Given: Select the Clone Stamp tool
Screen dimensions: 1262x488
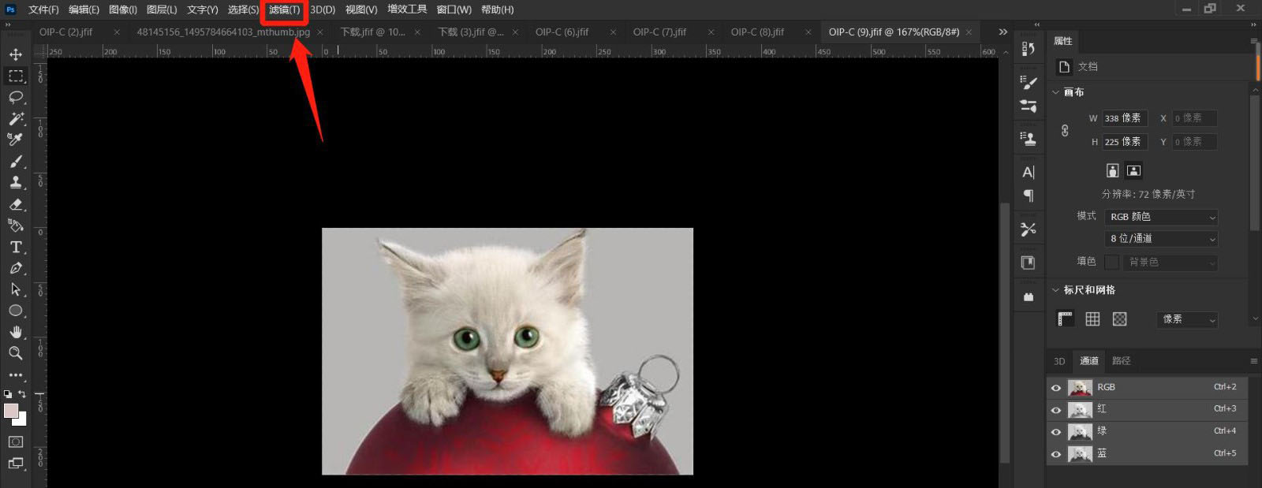Looking at the screenshot, I should (15, 182).
